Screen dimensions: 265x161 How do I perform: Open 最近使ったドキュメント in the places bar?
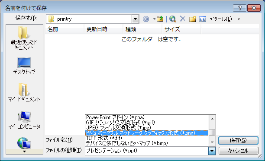click(x=24, y=38)
